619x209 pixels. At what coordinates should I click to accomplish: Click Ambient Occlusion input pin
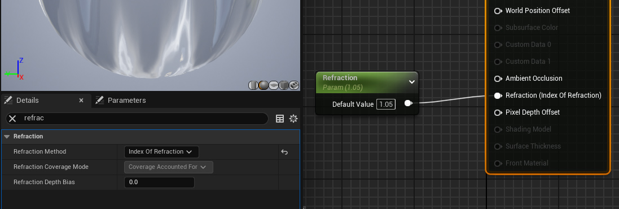coord(498,79)
